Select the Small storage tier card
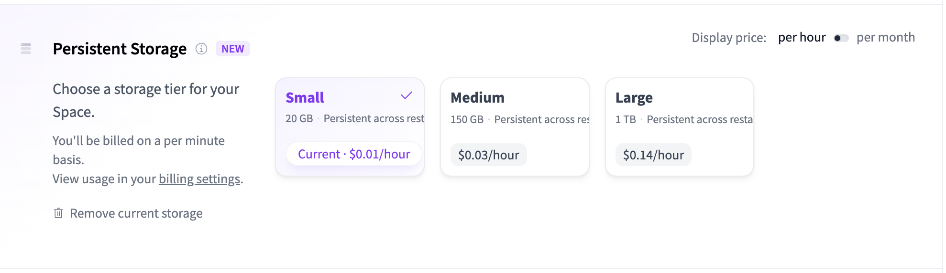 tap(350, 126)
